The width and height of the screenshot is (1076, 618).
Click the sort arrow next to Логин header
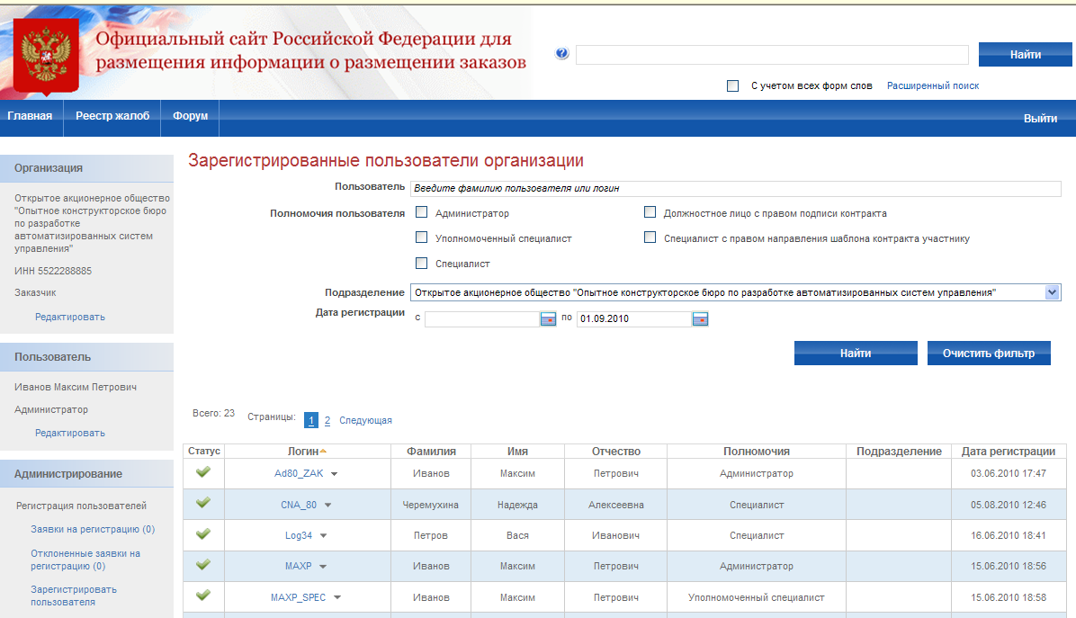323,451
